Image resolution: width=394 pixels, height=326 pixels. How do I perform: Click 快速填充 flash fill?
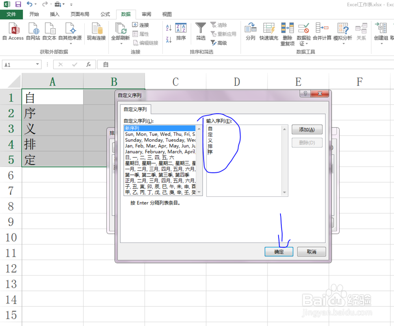269,31
